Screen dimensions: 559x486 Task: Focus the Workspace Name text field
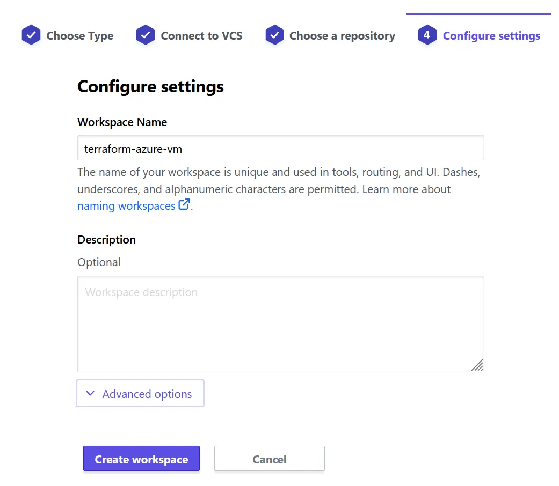click(280, 148)
